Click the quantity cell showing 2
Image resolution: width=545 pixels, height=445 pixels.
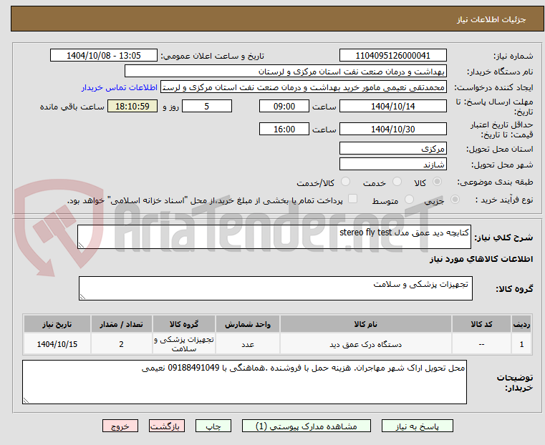121,344
